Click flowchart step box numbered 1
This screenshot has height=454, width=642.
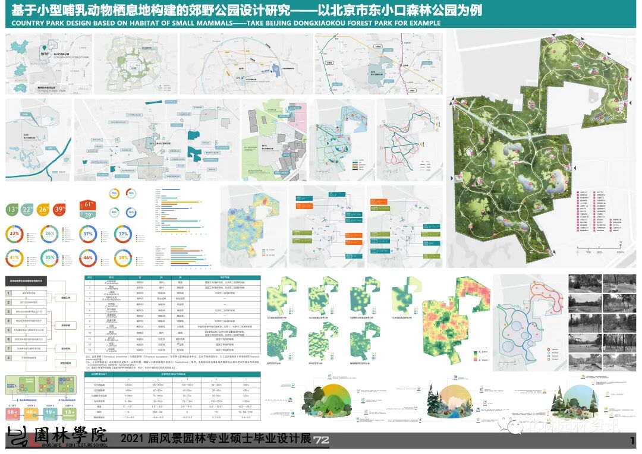tap(26, 294)
